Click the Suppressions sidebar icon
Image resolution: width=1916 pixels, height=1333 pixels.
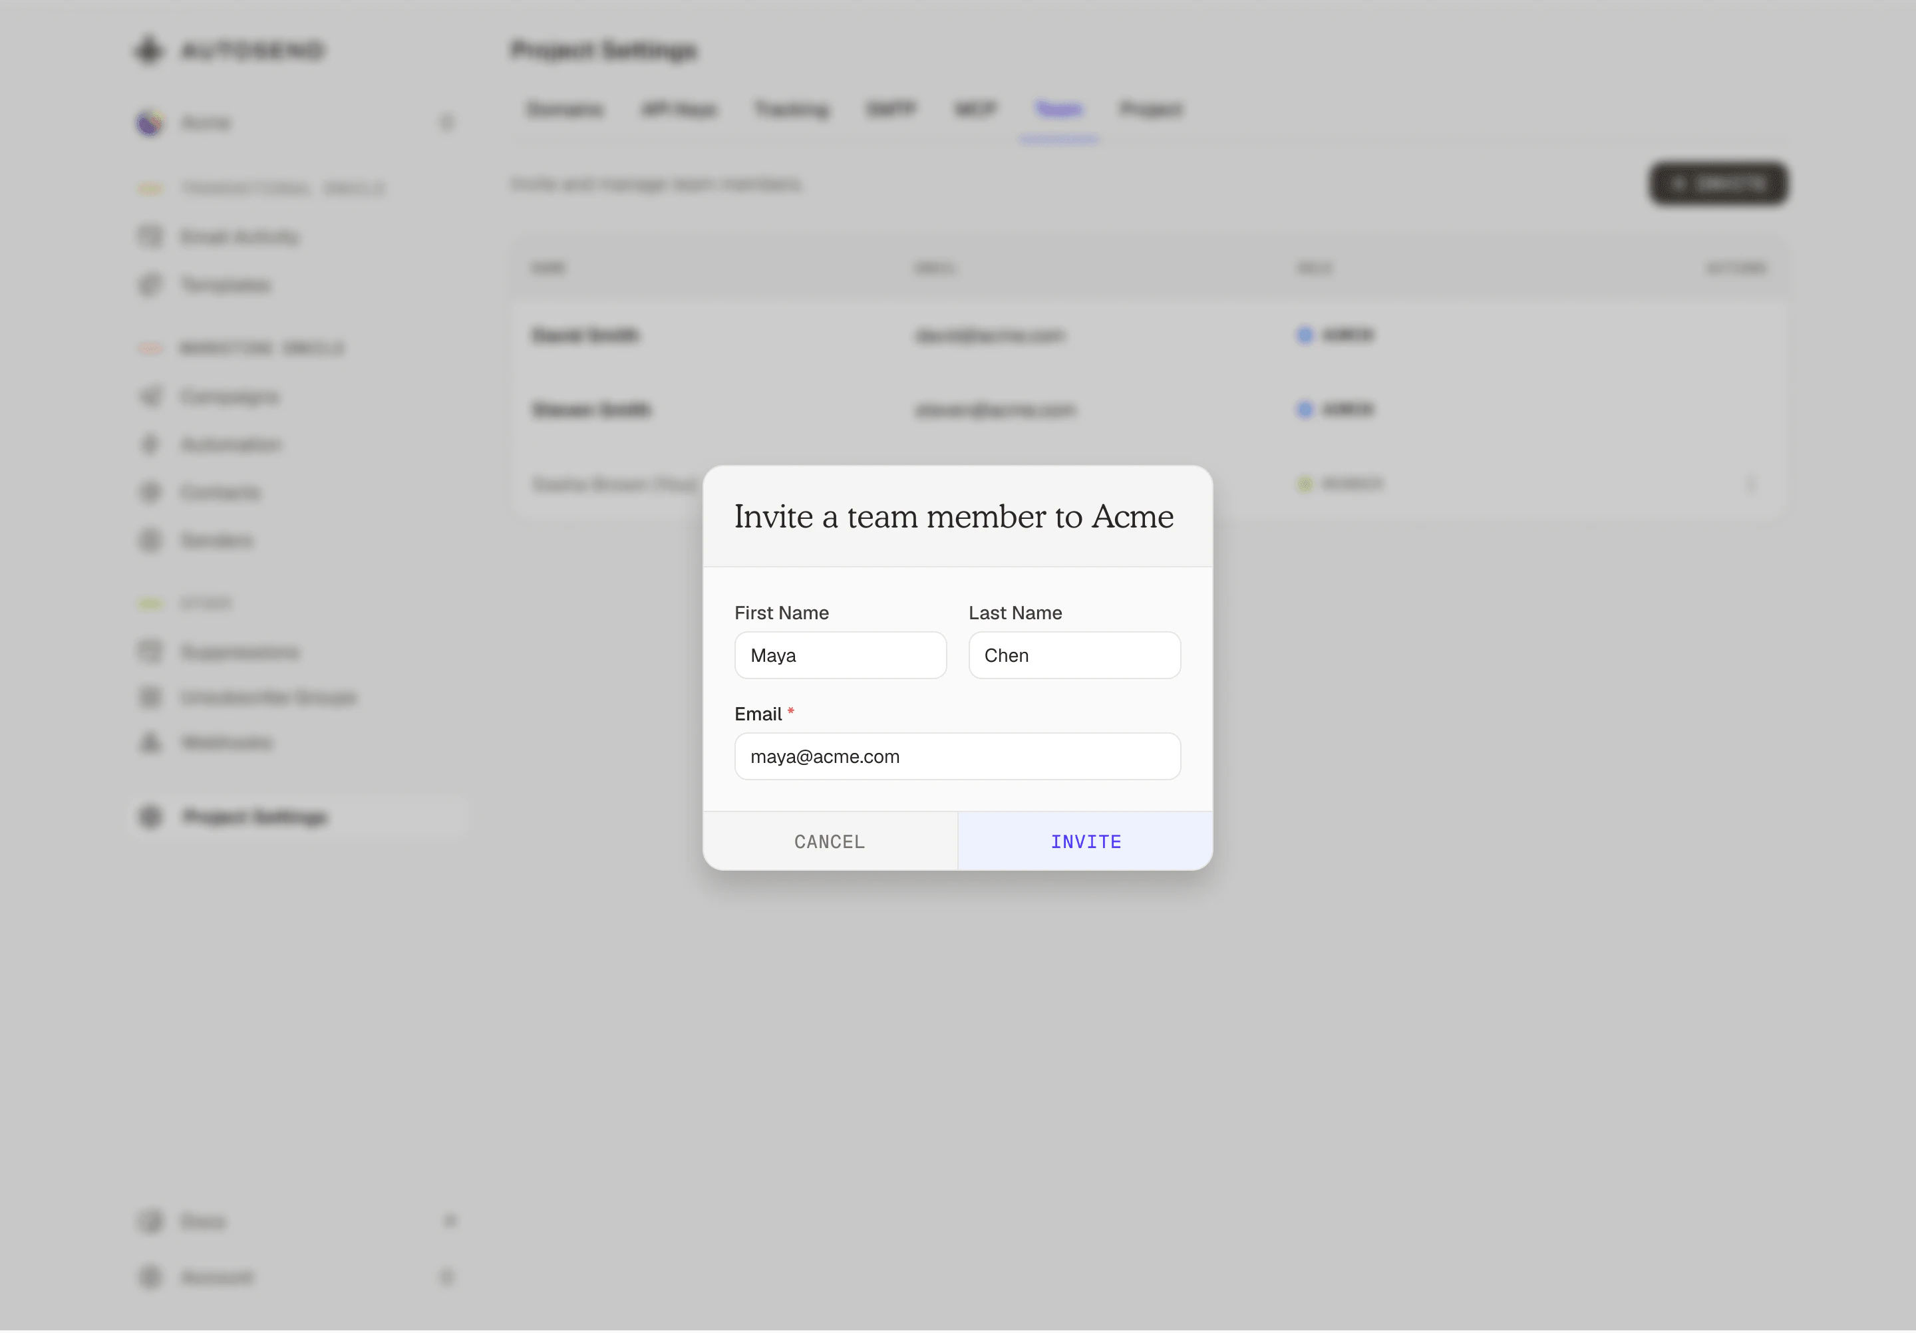pyautogui.click(x=150, y=651)
